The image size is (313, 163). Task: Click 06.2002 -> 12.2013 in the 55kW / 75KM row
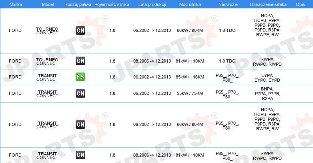[x=152, y=93]
